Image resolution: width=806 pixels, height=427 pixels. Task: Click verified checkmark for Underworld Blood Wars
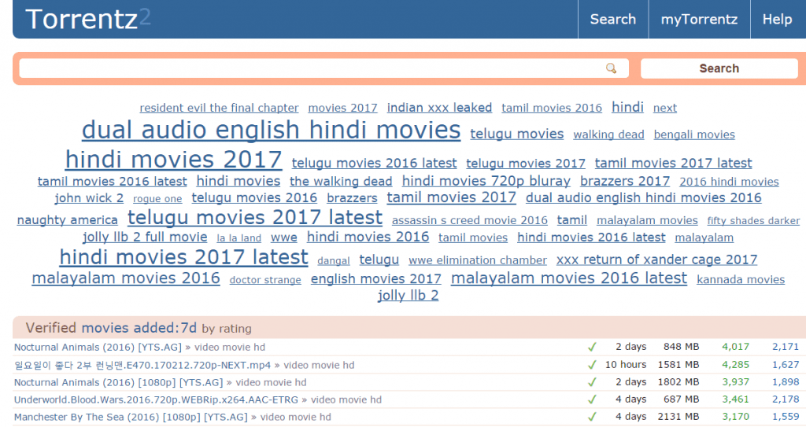pyautogui.click(x=592, y=399)
